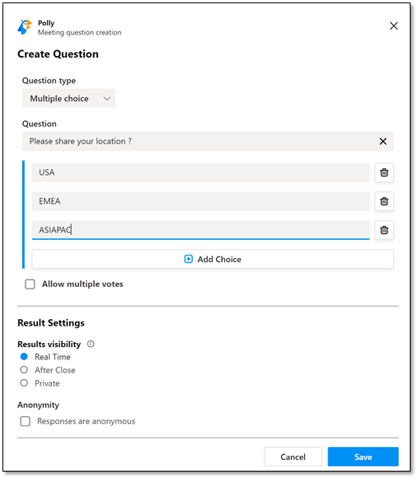This screenshot has height=479, width=418.
Task: Clear the question text with X icon
Action: pyautogui.click(x=383, y=142)
